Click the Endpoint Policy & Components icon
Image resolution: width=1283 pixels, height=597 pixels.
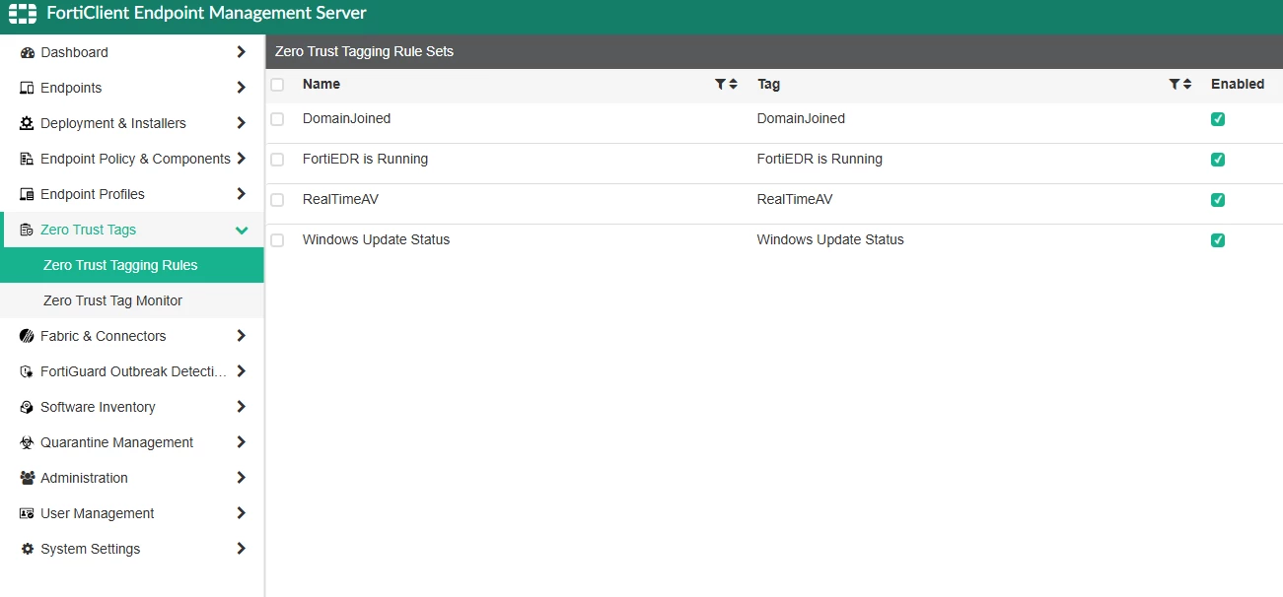[x=28, y=159]
